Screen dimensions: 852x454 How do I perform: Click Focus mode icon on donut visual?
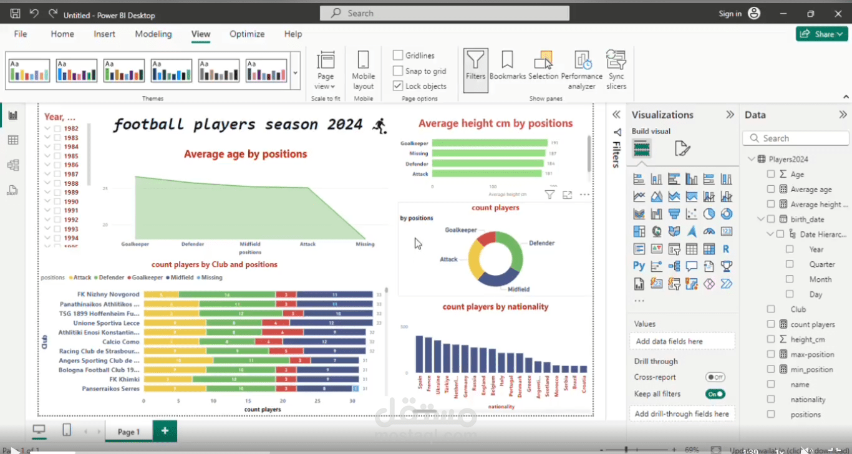pos(567,195)
